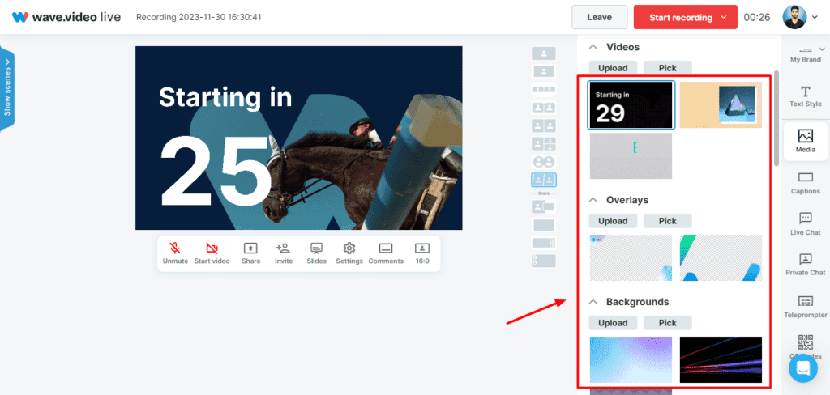Collapse the Backgrounds section

(593, 302)
